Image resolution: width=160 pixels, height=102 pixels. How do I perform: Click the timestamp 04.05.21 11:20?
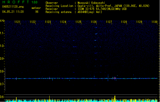[13, 12]
